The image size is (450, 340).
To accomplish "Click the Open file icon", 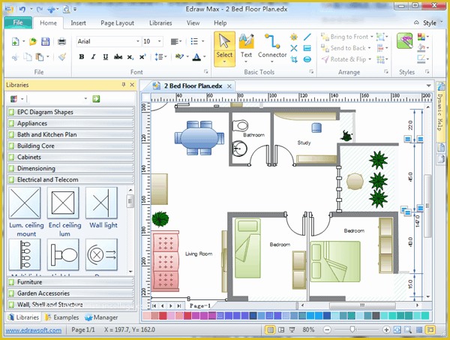I will [33, 41].
